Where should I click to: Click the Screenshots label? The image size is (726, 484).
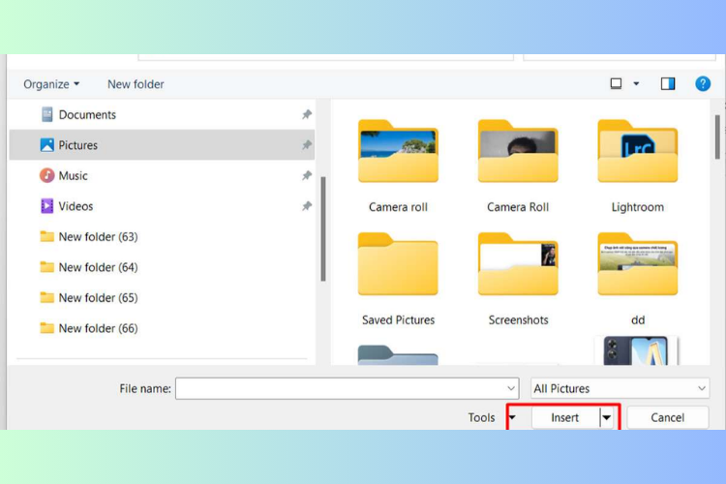click(518, 320)
